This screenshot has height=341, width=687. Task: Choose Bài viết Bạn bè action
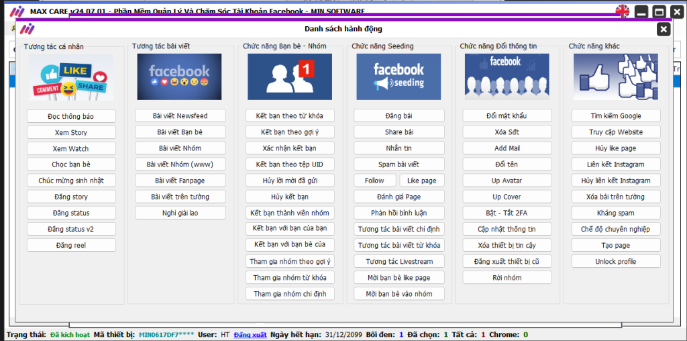180,132
